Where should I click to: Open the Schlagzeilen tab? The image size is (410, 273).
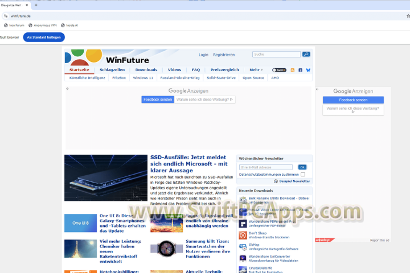point(112,70)
